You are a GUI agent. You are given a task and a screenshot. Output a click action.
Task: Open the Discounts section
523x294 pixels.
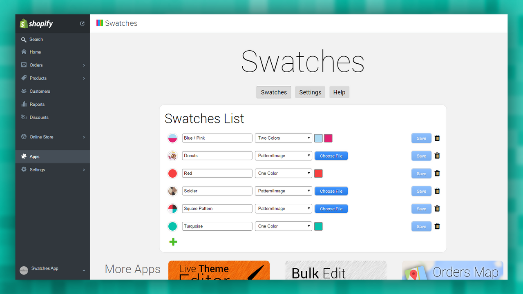24,117
